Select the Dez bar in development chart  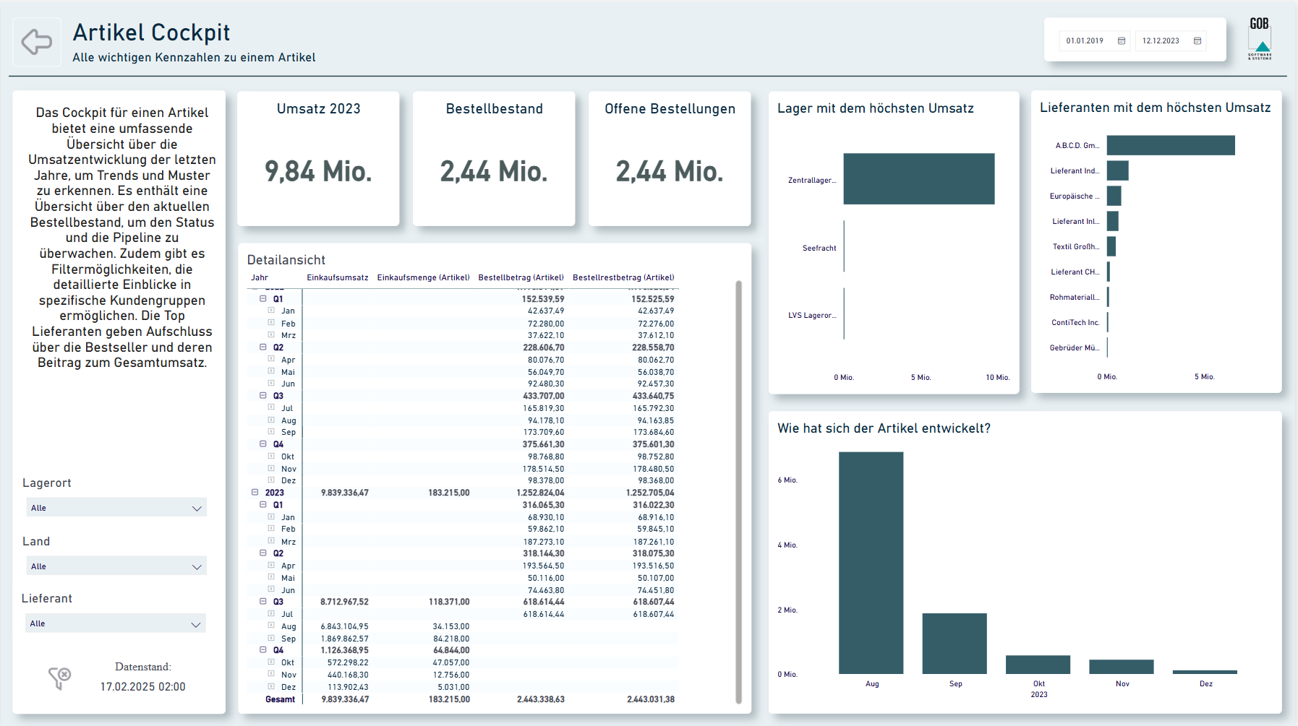(1205, 672)
